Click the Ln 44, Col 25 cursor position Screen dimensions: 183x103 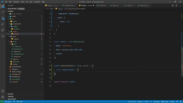coord(132,102)
